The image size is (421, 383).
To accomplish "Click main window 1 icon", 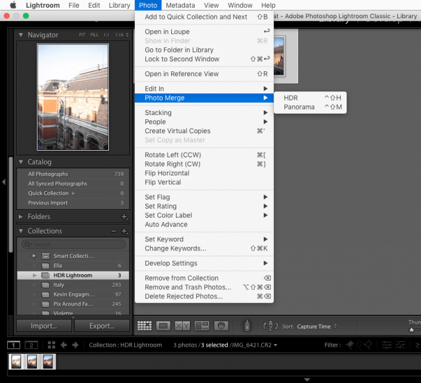I will pyautogui.click(x=13, y=345).
